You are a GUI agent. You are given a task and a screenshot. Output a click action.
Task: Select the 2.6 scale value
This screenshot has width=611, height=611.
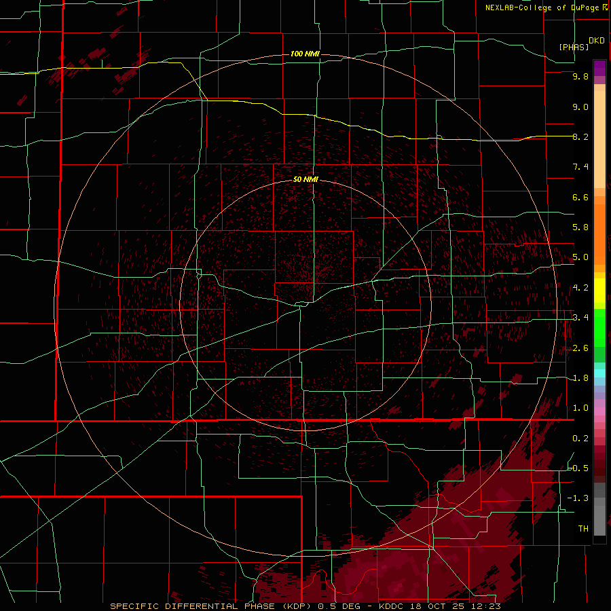tap(580, 348)
